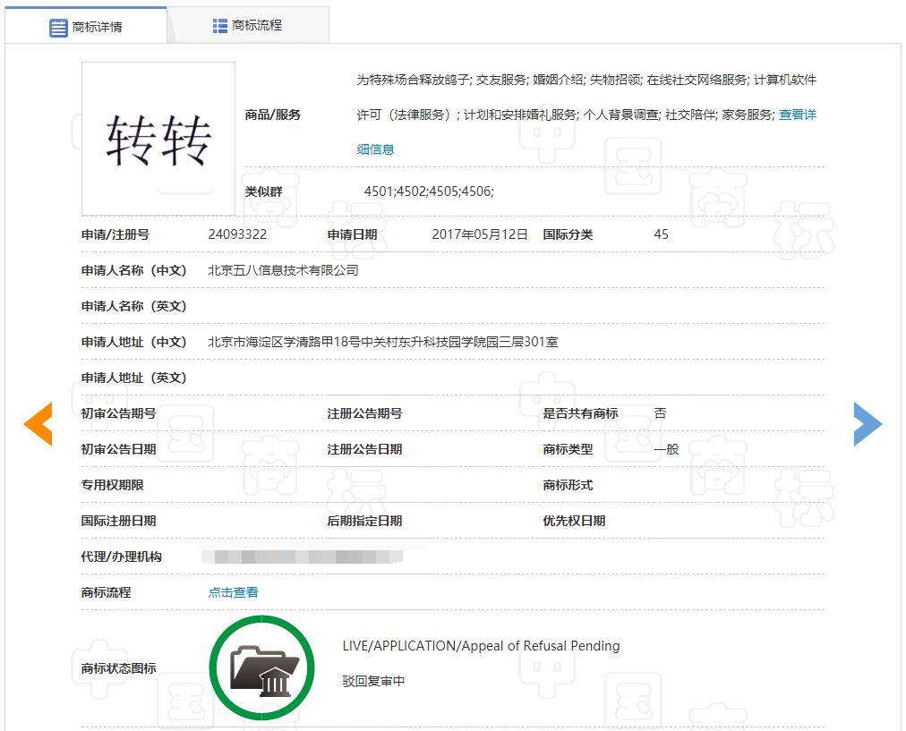Click the 是否共有商标 value 否
The image size is (906, 731).
(660, 413)
